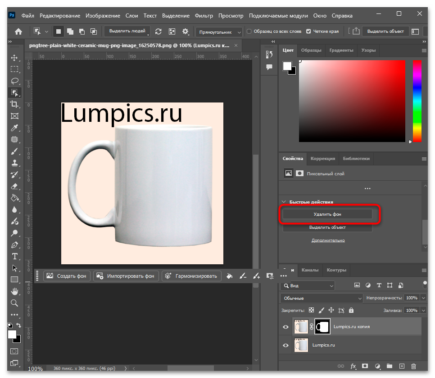Open the Прямоугольник mode dropdown
Screen dimensions: 435x378
219,32
